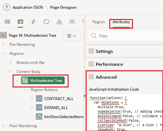Click the 'collapsibleRoot:false' code line

pos(119,120)
